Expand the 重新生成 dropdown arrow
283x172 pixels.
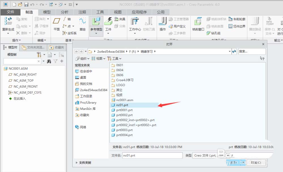[8, 33]
